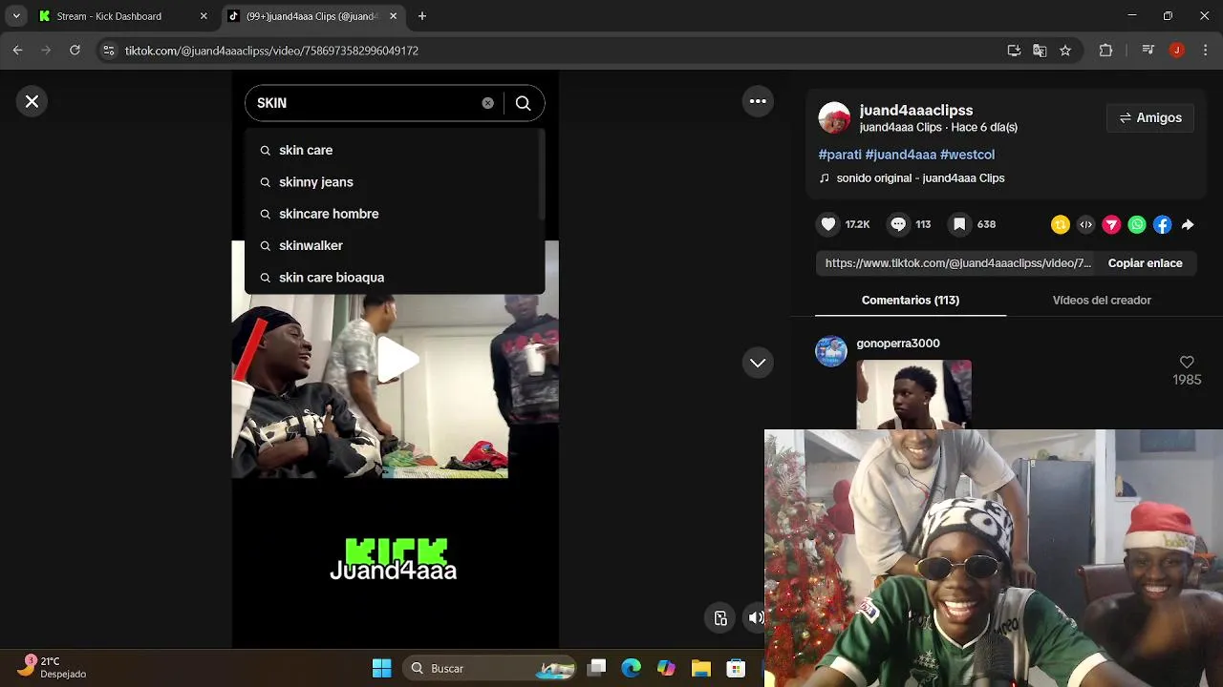Clear the SKIN search text
The width and height of the screenshot is (1223, 687).
487,103
